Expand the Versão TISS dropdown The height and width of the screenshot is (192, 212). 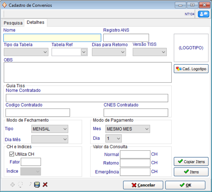[149, 52]
